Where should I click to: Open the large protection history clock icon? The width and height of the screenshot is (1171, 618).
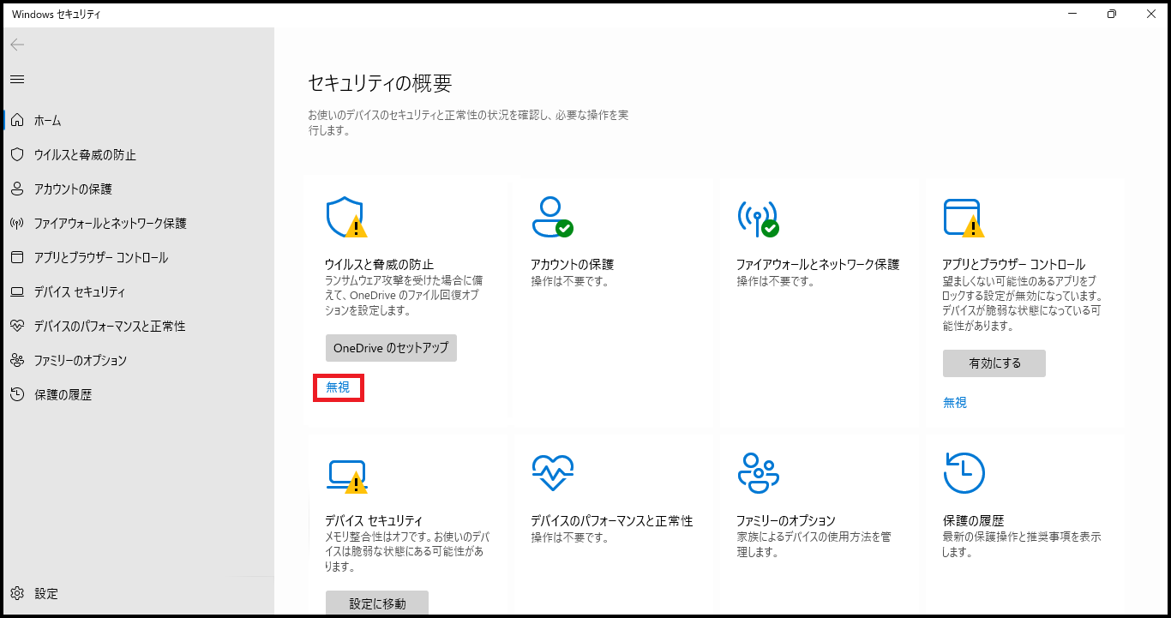point(964,472)
